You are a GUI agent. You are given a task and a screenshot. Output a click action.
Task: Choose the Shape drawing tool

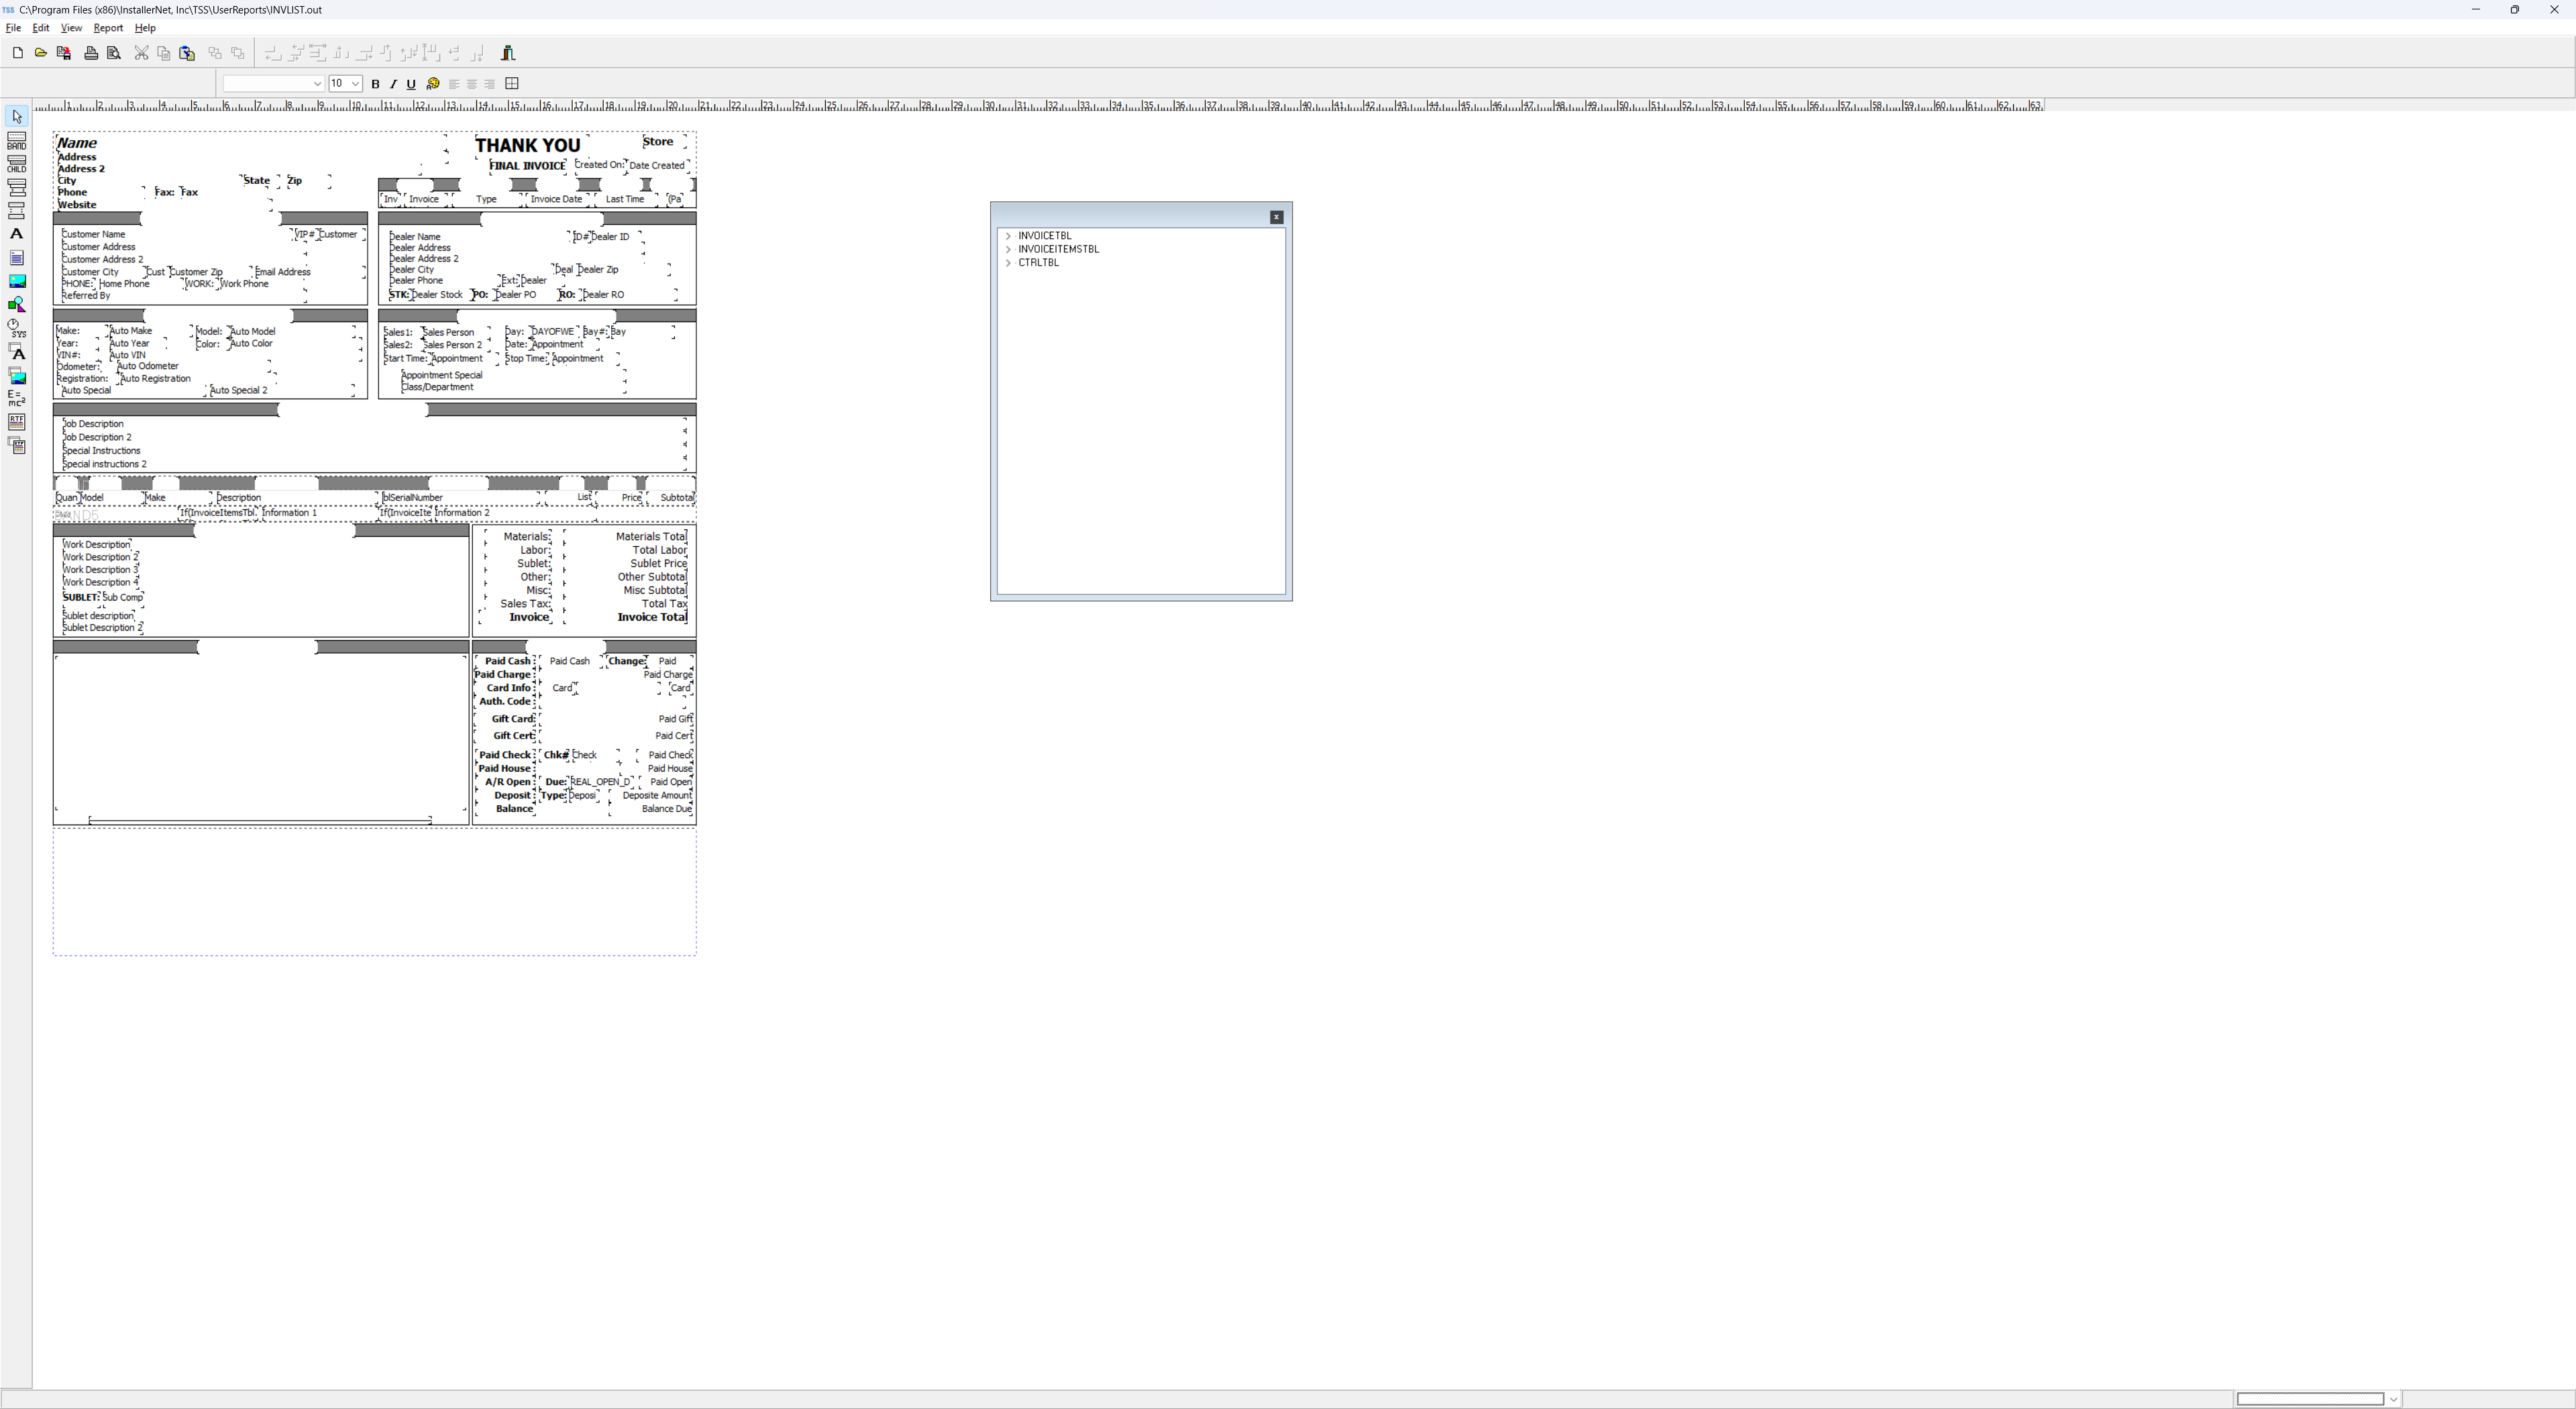[16, 305]
